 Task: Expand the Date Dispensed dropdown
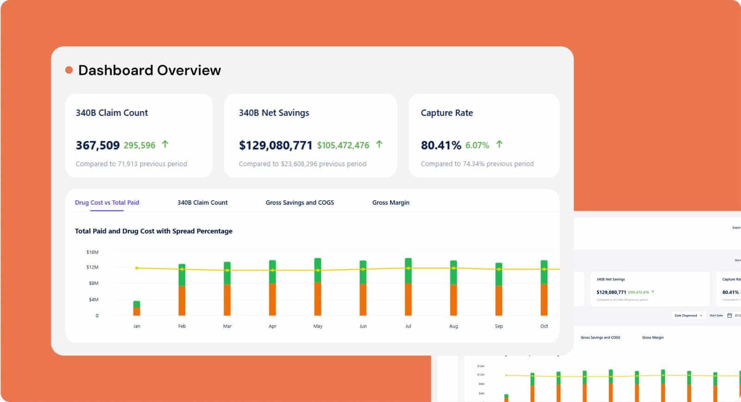coord(688,315)
